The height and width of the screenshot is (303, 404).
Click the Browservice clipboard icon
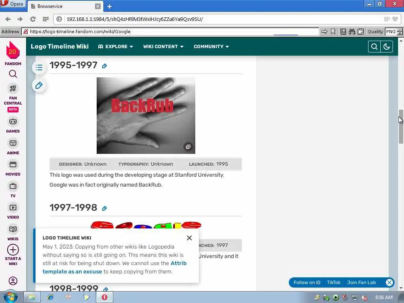pos(361,32)
